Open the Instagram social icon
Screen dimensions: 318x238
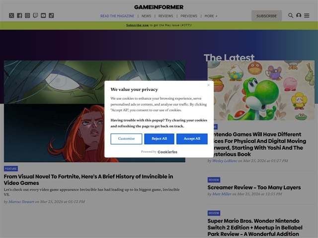pos(27,15)
